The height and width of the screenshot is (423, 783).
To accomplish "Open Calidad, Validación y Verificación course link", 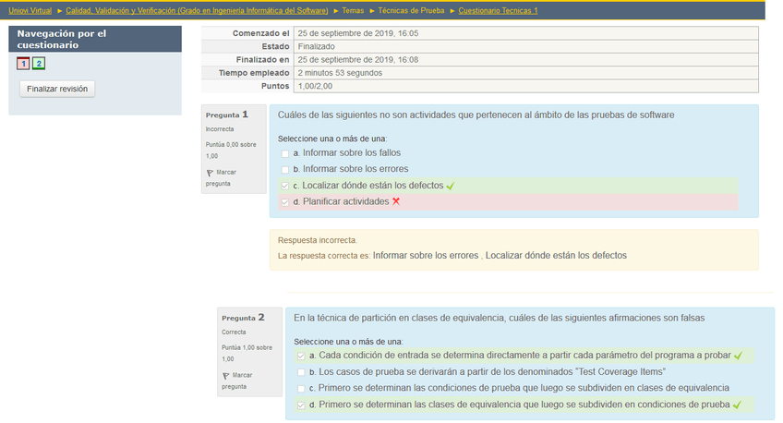I will (x=195, y=9).
